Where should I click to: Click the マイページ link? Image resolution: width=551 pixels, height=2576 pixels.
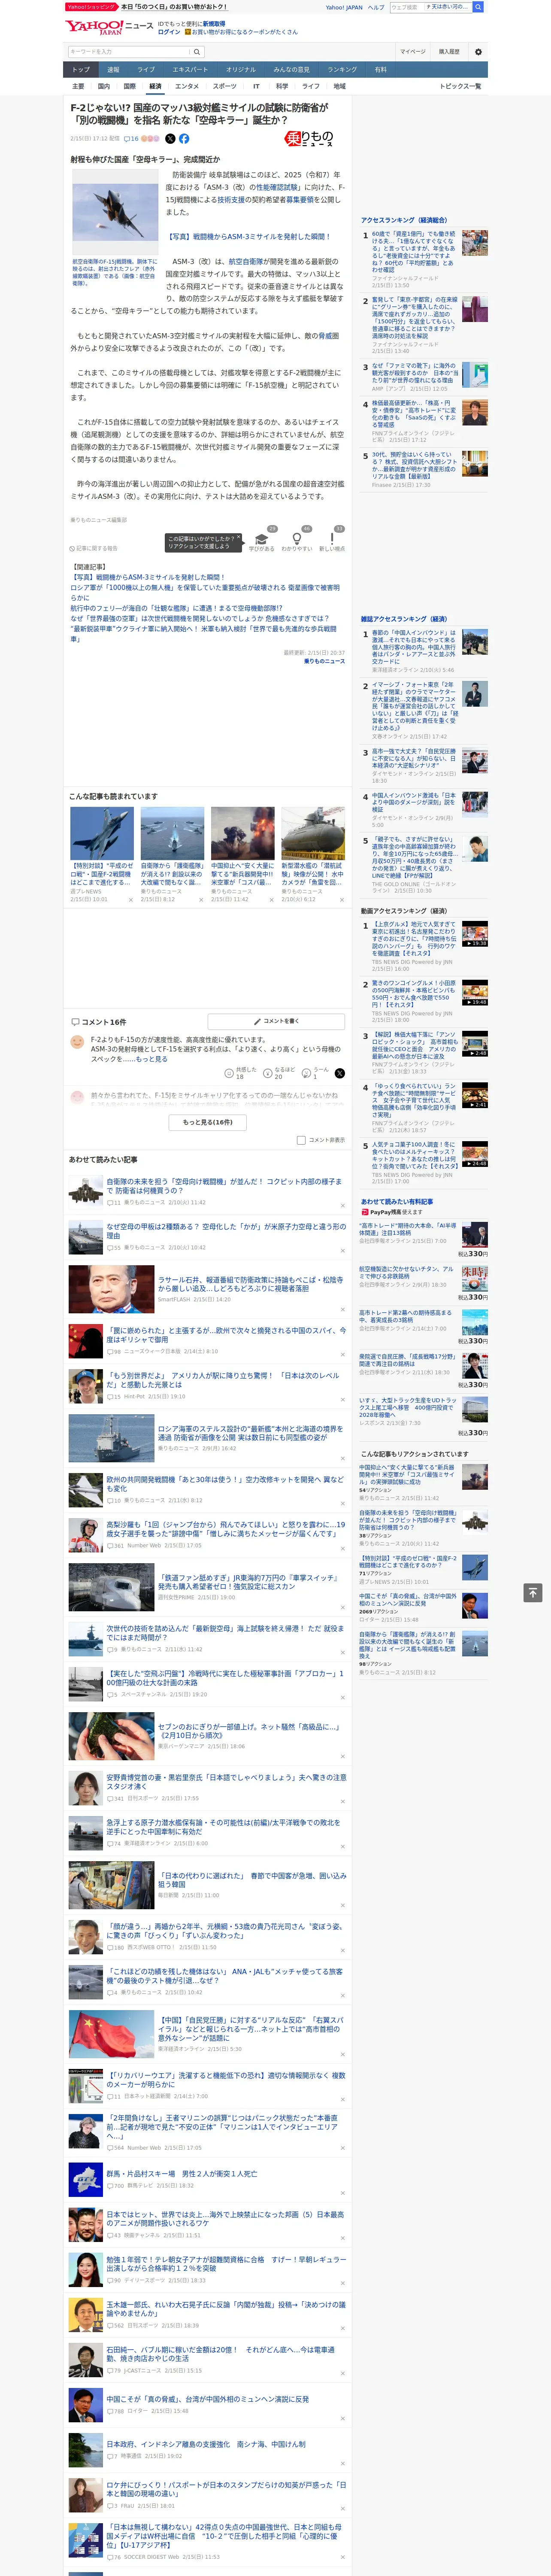(x=412, y=51)
